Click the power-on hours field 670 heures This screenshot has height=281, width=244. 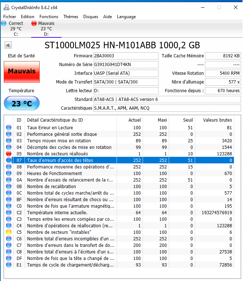tap(223, 91)
